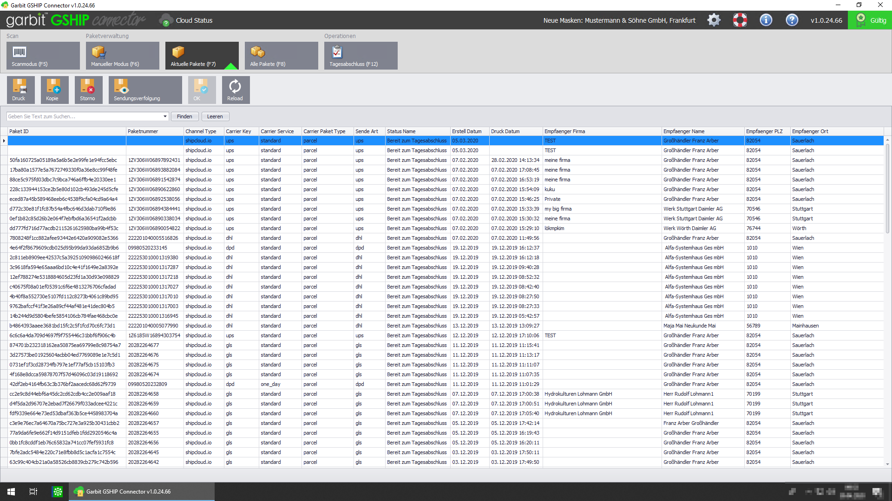The height and width of the screenshot is (501, 892).
Task: Open Tagesabschluss (F12) operation
Action: (361, 56)
